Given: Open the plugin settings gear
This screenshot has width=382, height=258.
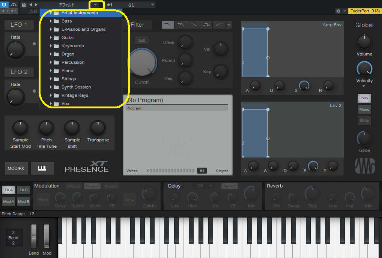Looking at the screenshot, I should tap(338, 11).
